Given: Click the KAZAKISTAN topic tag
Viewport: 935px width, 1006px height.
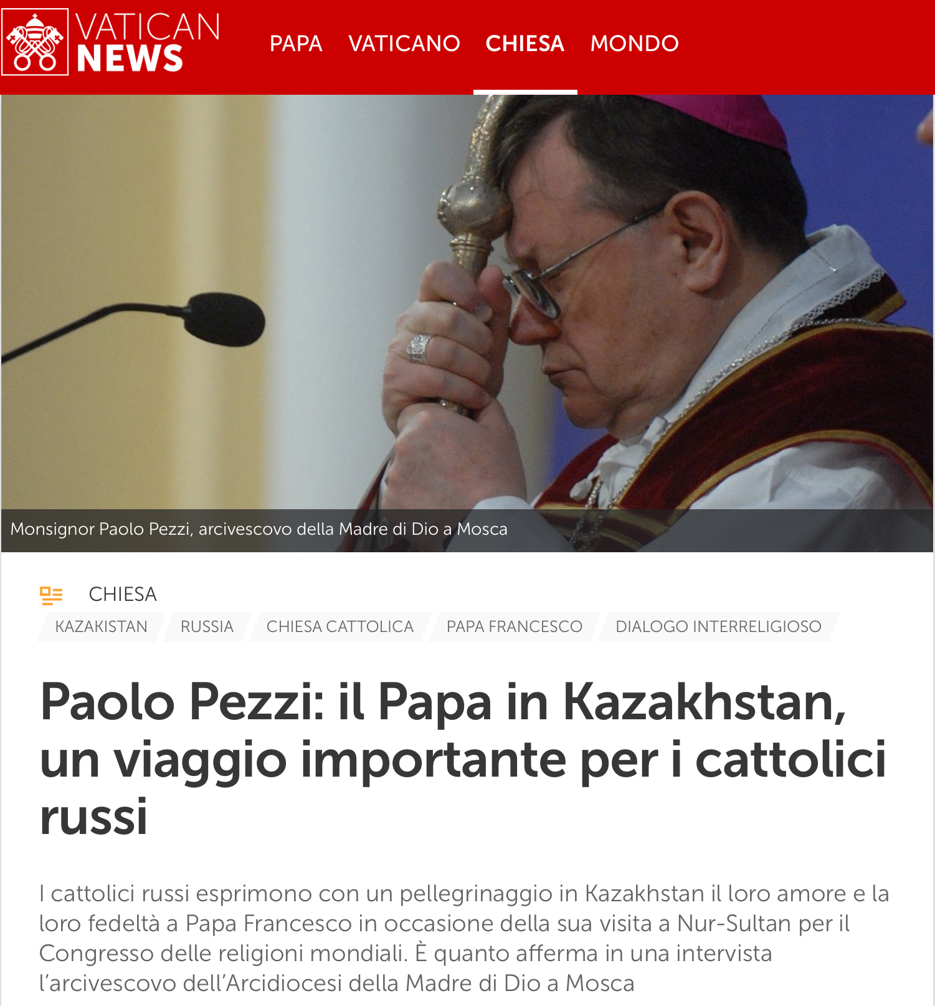Looking at the screenshot, I should pyautogui.click(x=101, y=626).
